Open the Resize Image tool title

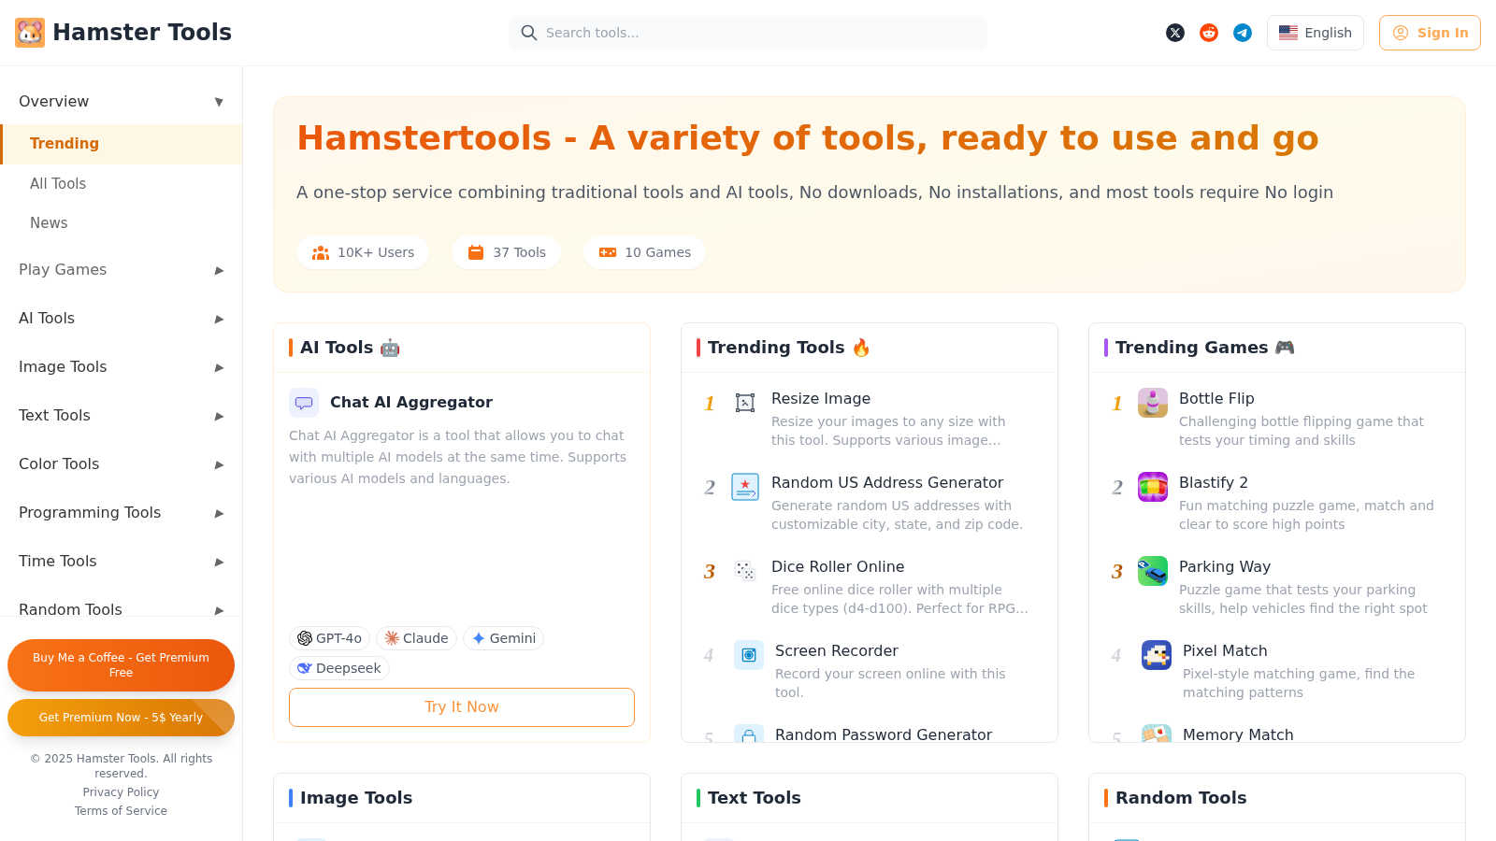pos(821,399)
